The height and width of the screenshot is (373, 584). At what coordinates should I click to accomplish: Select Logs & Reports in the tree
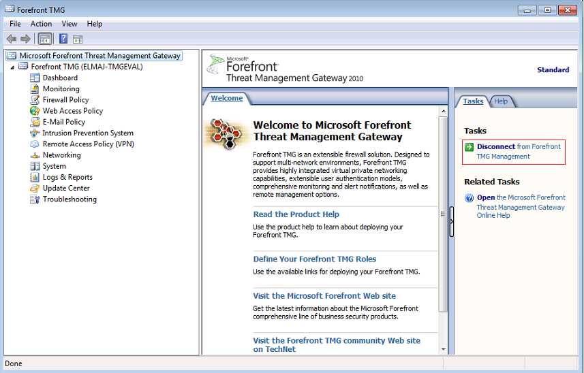click(67, 177)
